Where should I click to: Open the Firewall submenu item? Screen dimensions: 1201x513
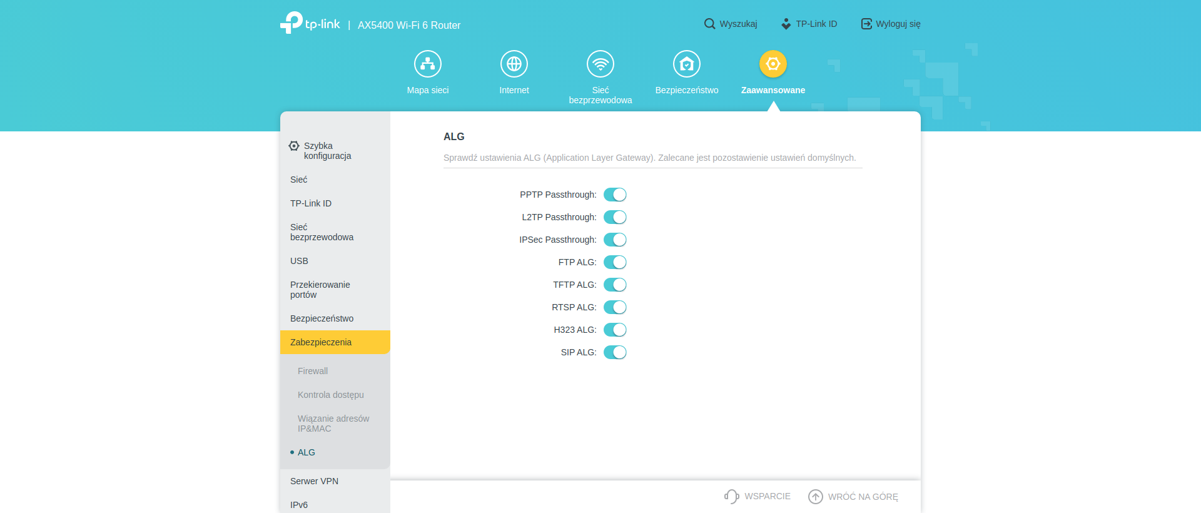[x=313, y=371]
